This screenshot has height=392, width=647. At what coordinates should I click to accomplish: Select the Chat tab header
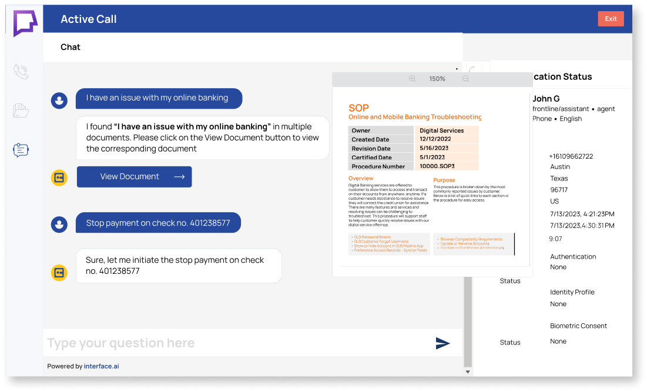(x=71, y=47)
